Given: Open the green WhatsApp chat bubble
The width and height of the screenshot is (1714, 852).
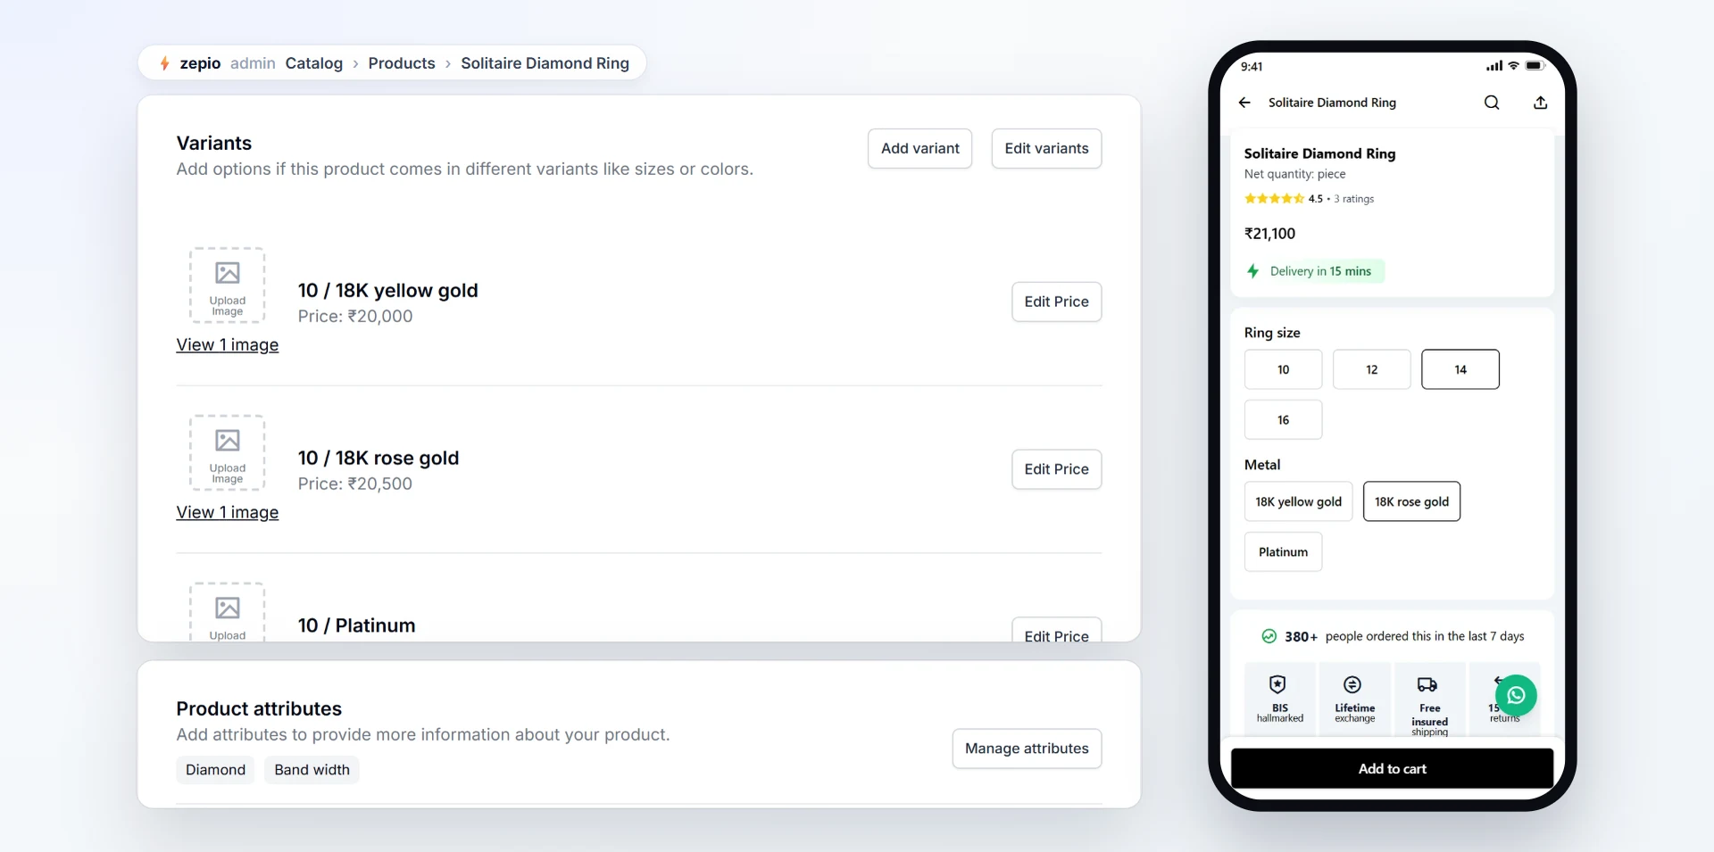Looking at the screenshot, I should [x=1516, y=695].
